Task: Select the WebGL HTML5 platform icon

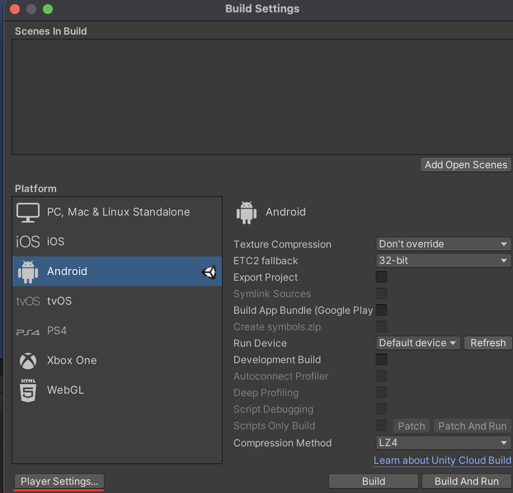Action: click(28, 390)
